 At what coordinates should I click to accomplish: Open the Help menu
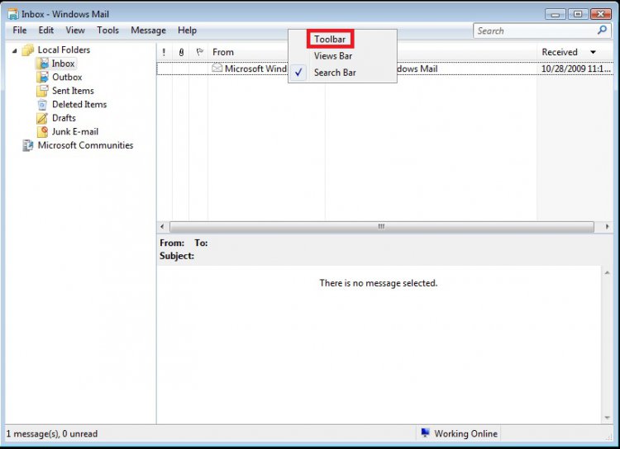[x=187, y=31]
